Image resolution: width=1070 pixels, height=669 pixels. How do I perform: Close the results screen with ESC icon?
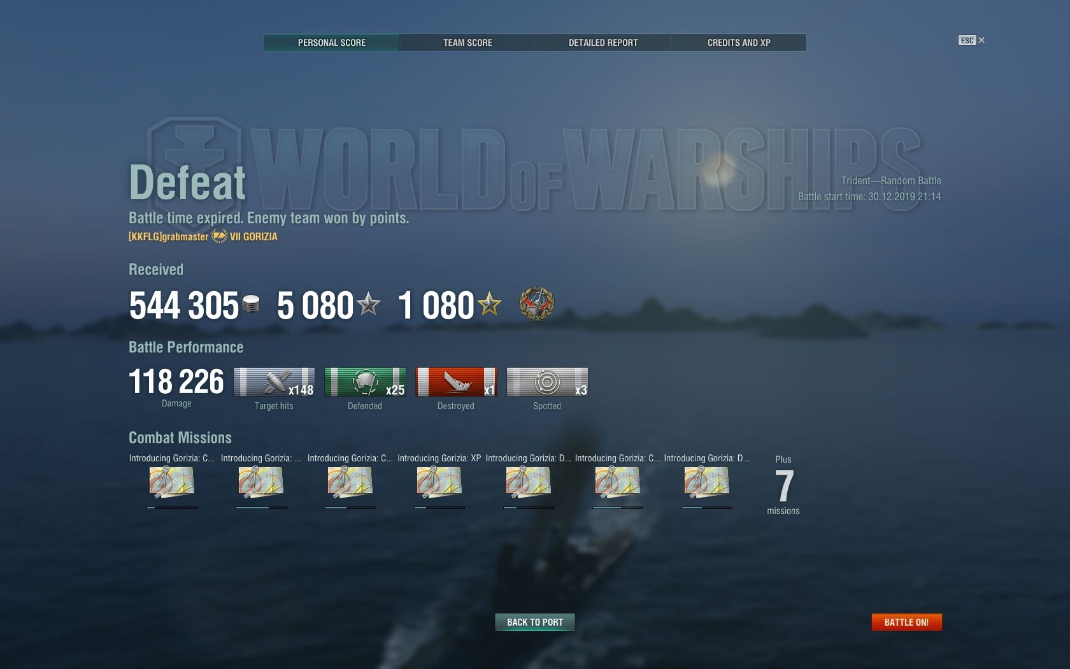point(972,40)
